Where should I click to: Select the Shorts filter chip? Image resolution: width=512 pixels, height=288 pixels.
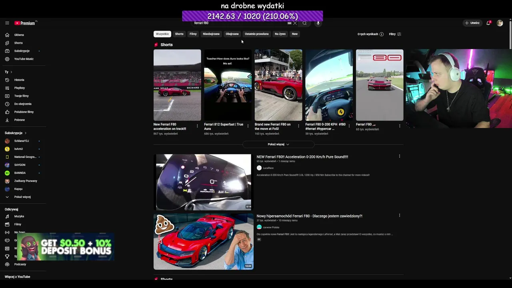179,34
